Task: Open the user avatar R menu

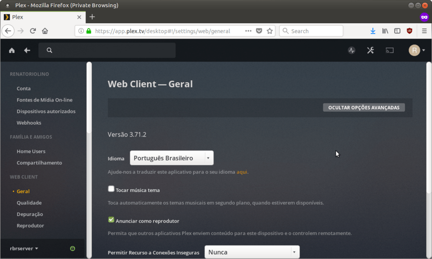Action: coord(417,51)
